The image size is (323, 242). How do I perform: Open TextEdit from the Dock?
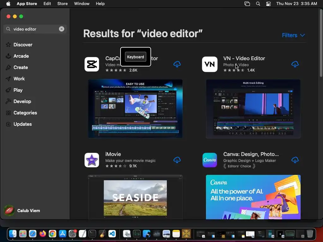tap(82, 234)
